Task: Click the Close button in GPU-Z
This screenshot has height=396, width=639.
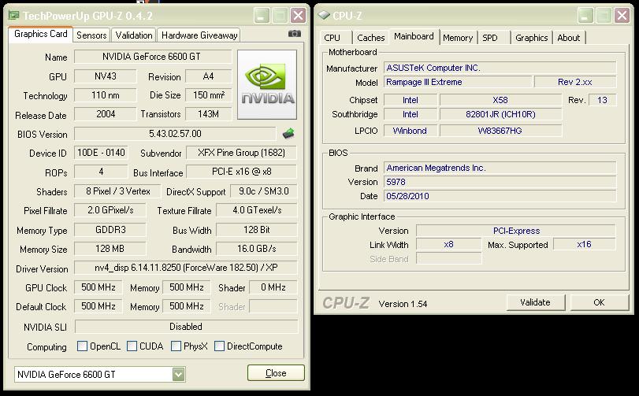Action: [276, 373]
